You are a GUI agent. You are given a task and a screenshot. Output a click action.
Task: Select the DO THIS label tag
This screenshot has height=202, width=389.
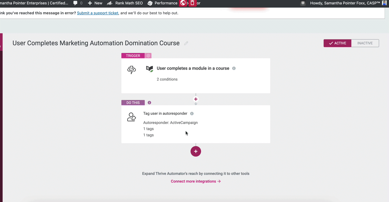(133, 103)
